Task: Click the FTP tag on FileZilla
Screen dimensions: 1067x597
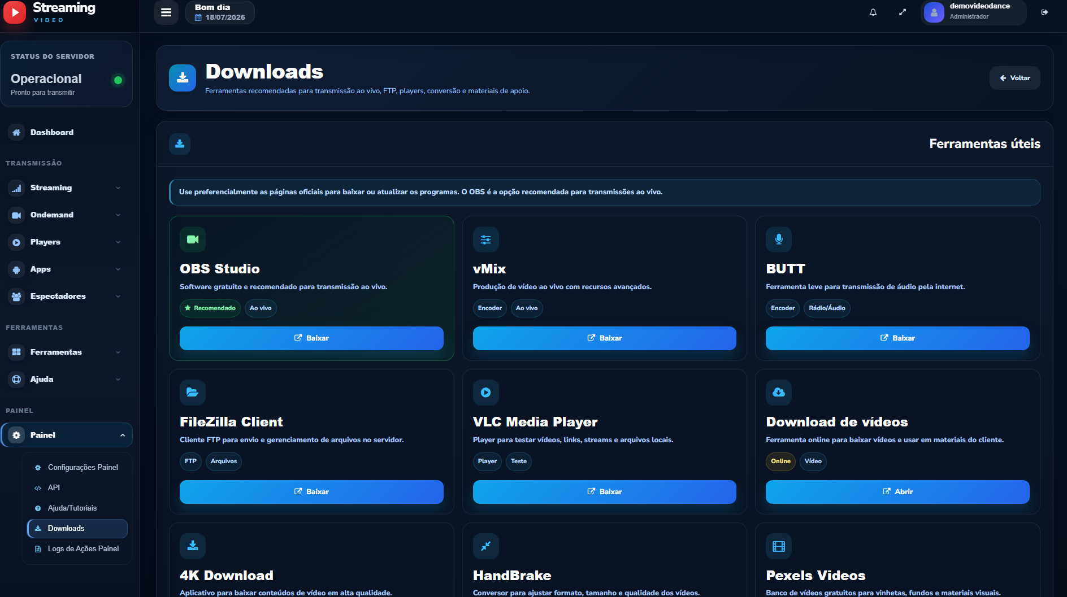Action: click(x=190, y=461)
